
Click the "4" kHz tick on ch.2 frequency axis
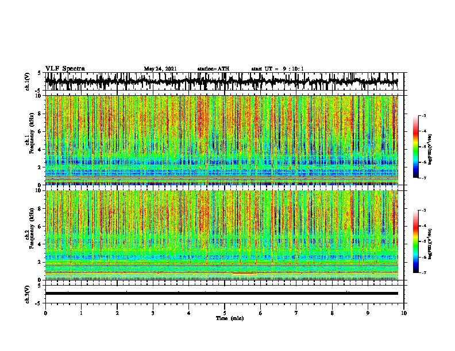(40, 244)
